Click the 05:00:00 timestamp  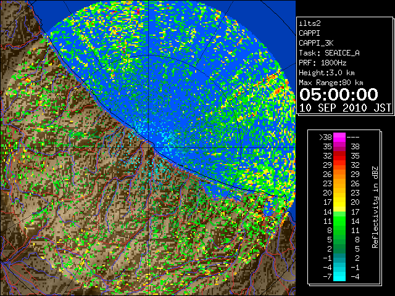(x=339, y=94)
